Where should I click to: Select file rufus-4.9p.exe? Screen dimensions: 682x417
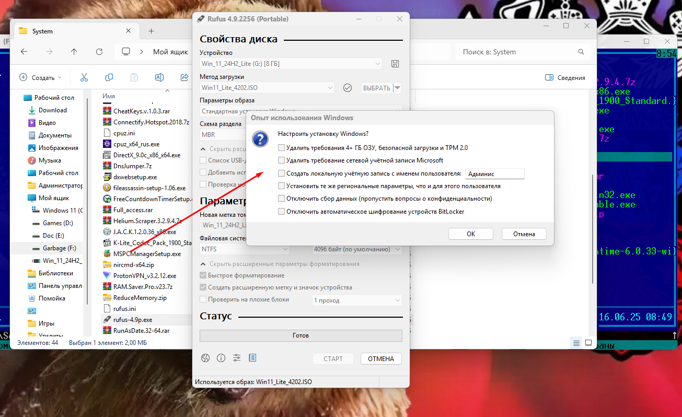tap(133, 319)
